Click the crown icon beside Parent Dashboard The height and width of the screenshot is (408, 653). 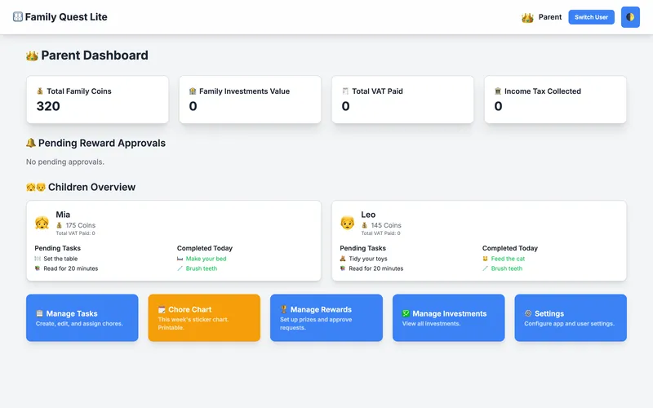tap(32, 55)
